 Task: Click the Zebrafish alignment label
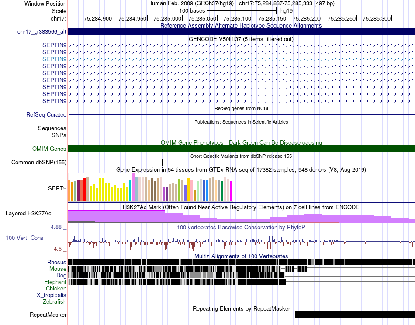pos(55,302)
